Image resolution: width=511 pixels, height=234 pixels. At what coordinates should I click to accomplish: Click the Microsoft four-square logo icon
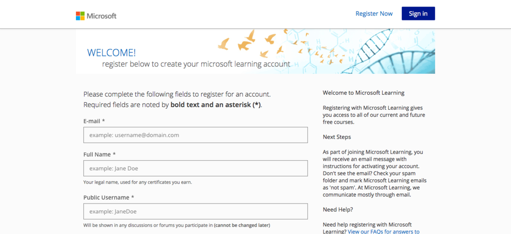80,16
